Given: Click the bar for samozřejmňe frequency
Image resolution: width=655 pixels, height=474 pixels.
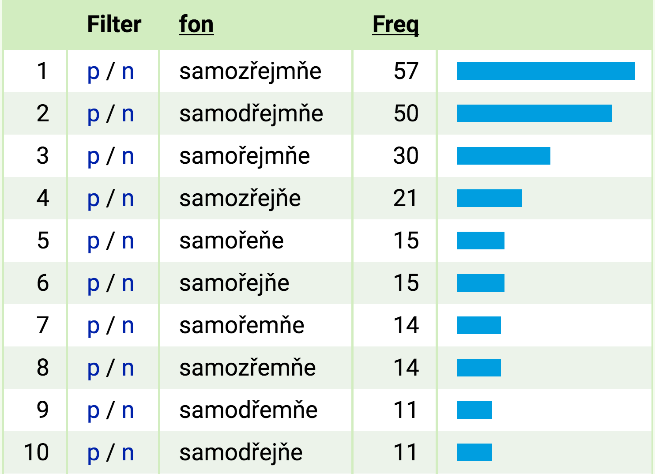Looking at the screenshot, I should point(545,71).
